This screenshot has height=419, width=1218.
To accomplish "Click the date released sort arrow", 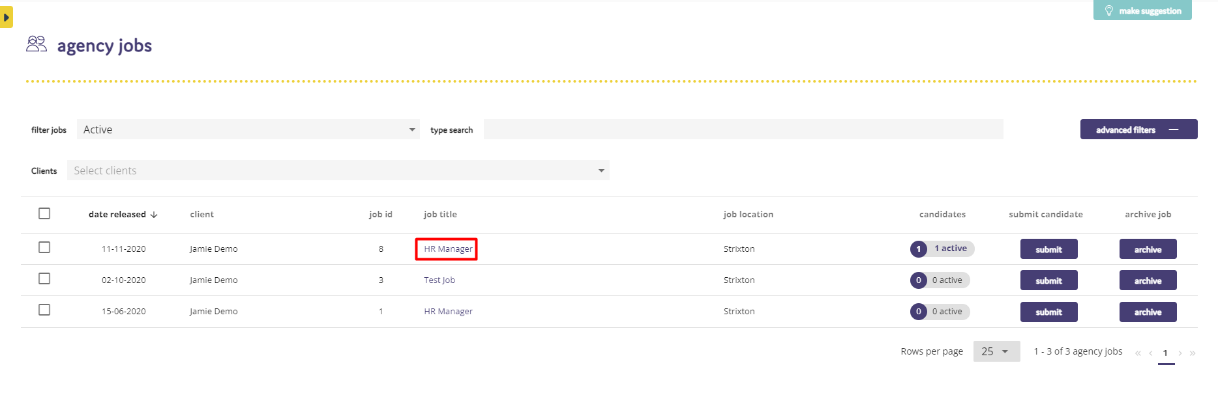I will pos(154,215).
